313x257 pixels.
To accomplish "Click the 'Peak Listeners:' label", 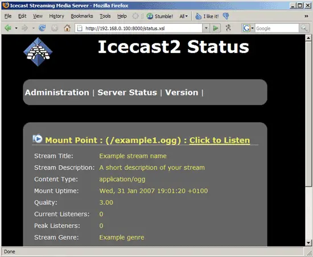I will (x=57, y=226).
